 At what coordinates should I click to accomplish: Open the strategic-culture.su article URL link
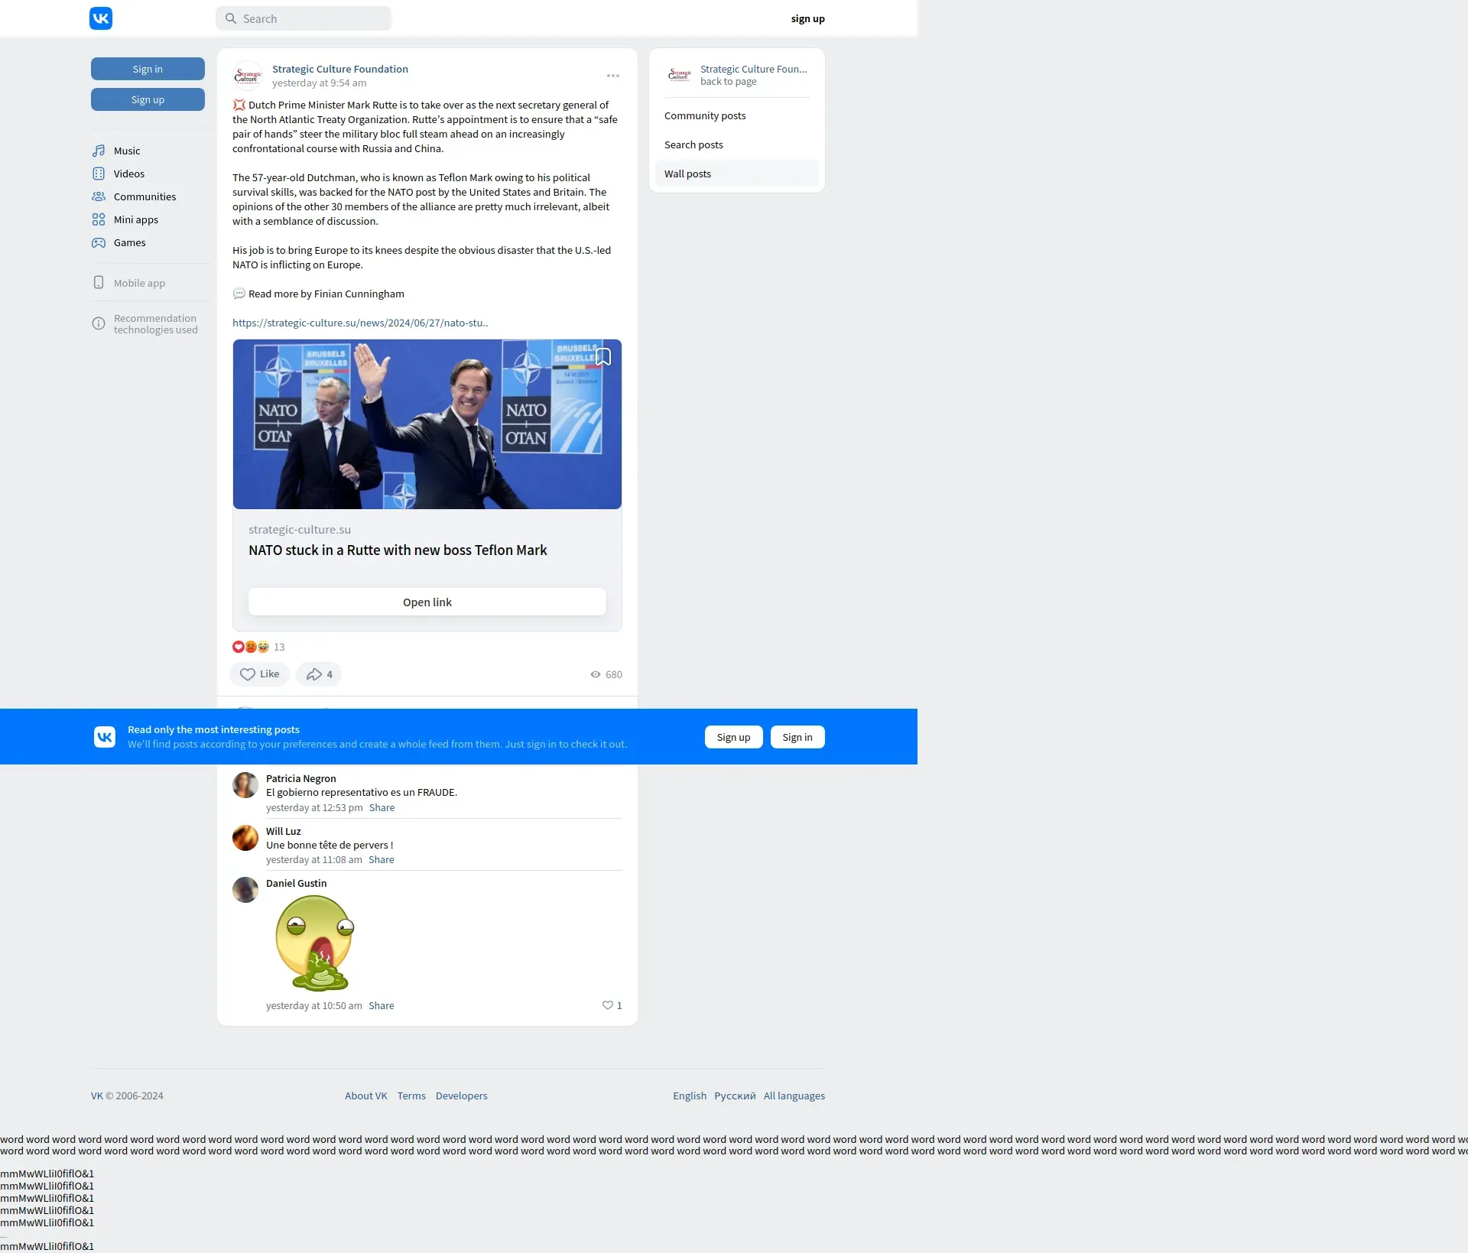(360, 323)
